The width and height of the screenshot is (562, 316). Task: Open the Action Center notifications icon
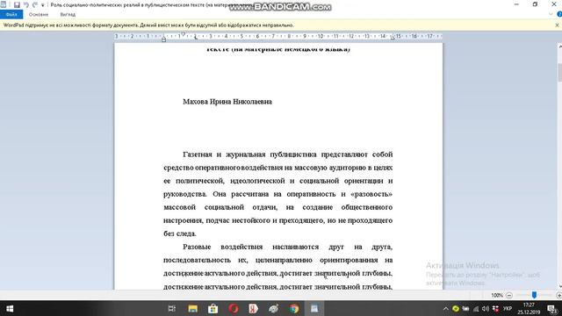(x=552, y=308)
